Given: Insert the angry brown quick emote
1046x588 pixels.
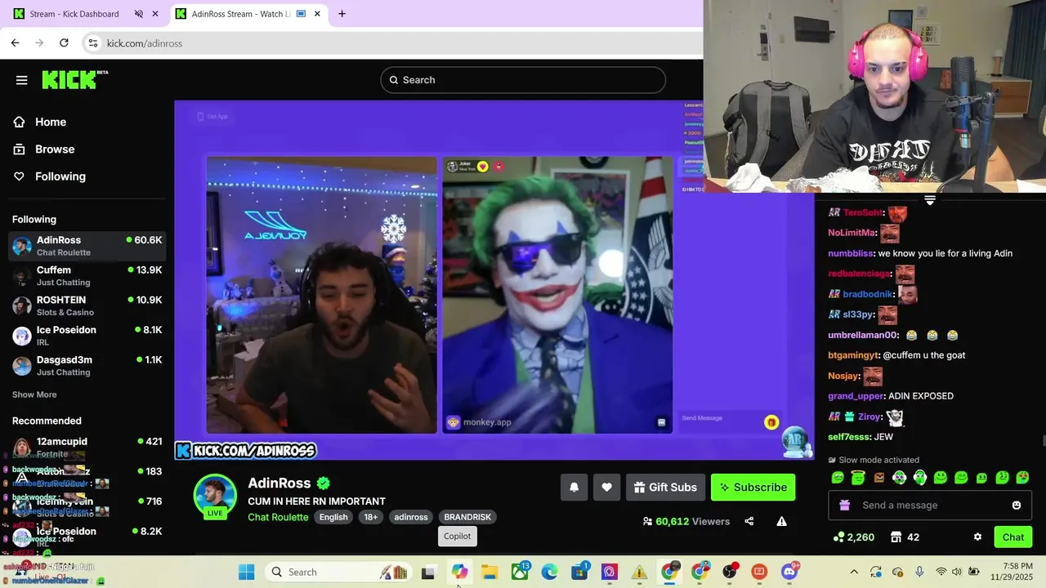Looking at the screenshot, I should 878,478.
